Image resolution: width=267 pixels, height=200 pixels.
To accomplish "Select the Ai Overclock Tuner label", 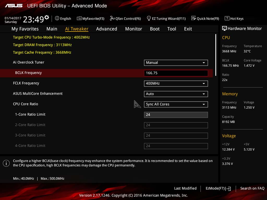I will (x=28, y=62).
